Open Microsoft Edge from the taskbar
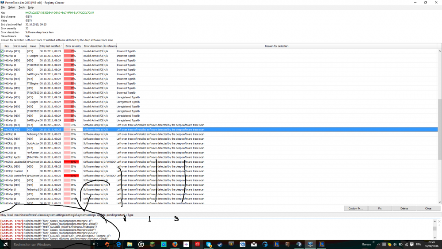Viewport: 442px width, 249px height. point(118,244)
